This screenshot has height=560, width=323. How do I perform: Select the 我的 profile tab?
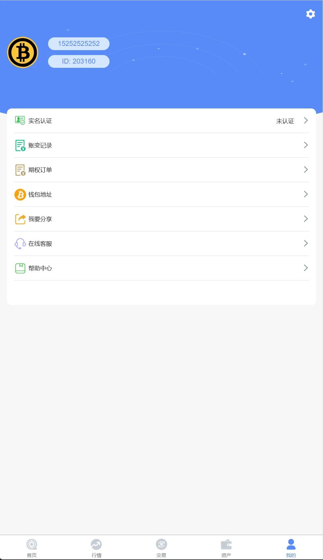pyautogui.click(x=291, y=548)
